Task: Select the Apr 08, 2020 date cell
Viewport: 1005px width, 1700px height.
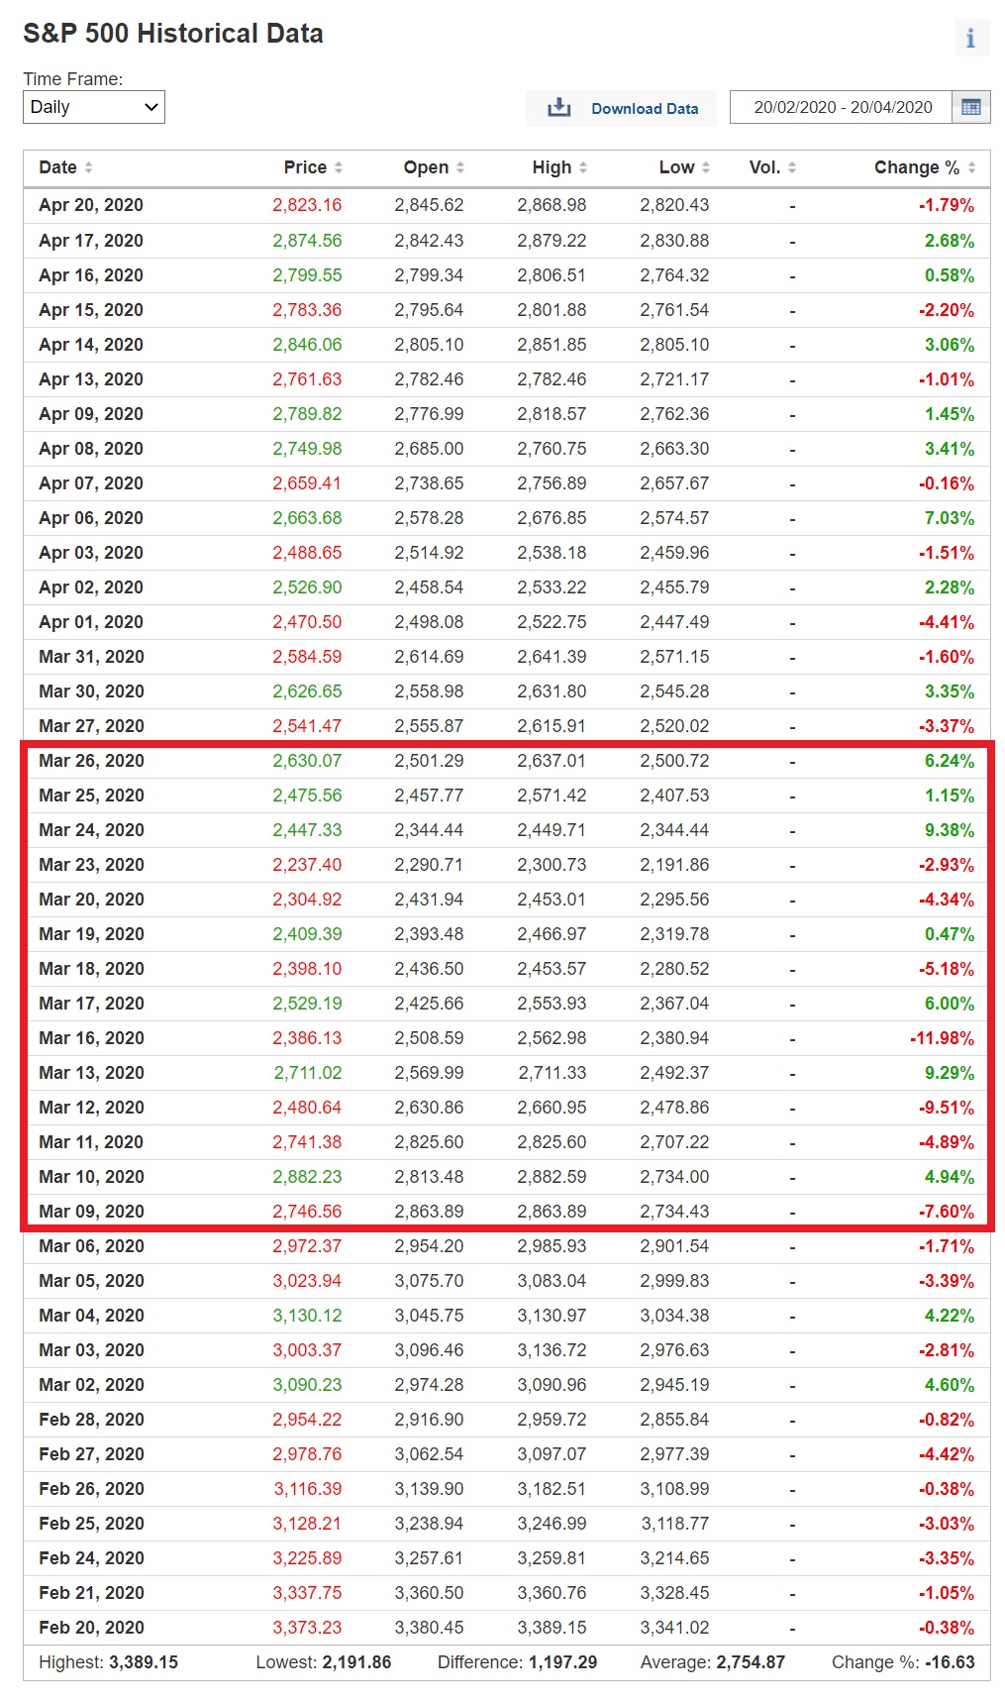Action: click(91, 449)
